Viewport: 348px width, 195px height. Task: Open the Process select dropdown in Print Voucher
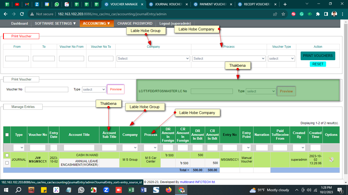(229, 59)
